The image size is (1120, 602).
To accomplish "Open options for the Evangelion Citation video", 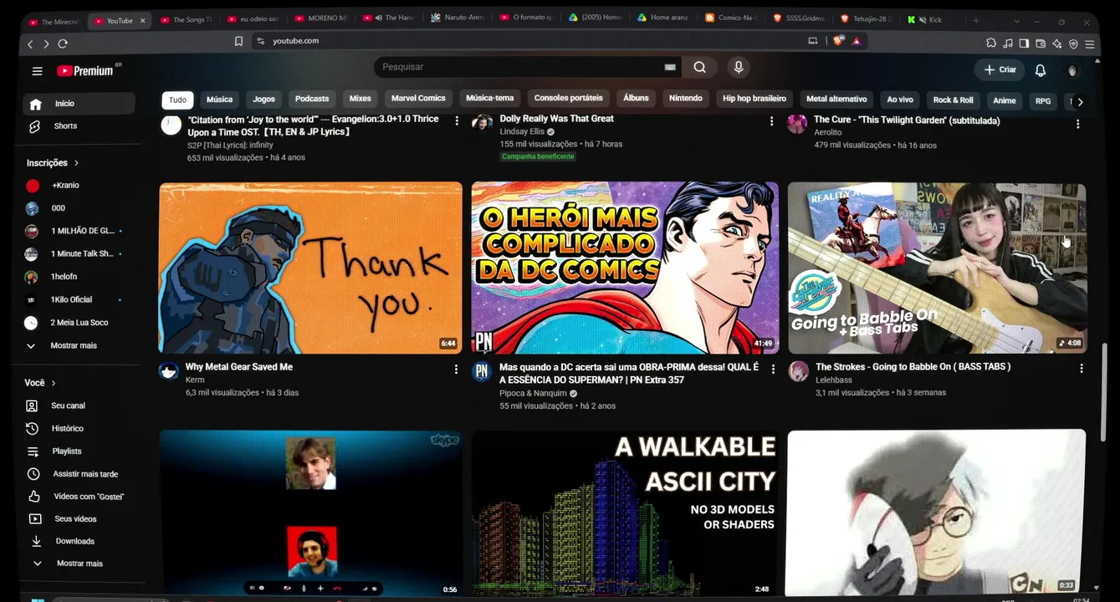I will coord(457,121).
